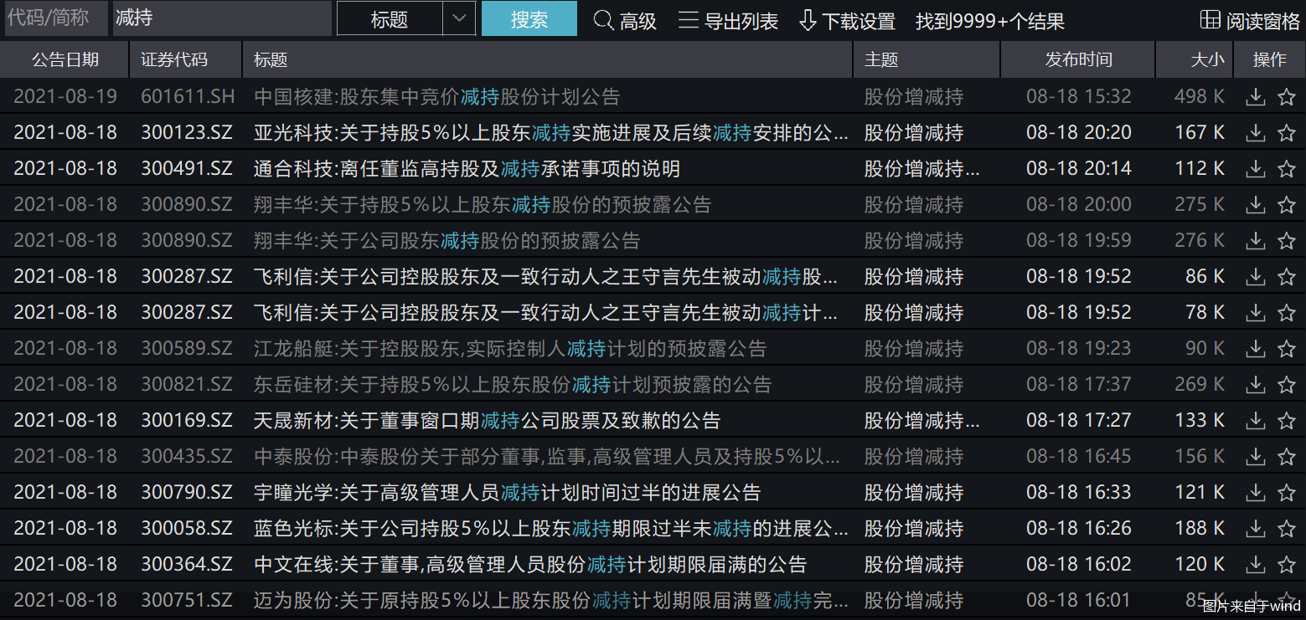Viewport: 1306px width, 620px height.
Task: Click date 2021-08-19 in first row
Action: pos(65,97)
